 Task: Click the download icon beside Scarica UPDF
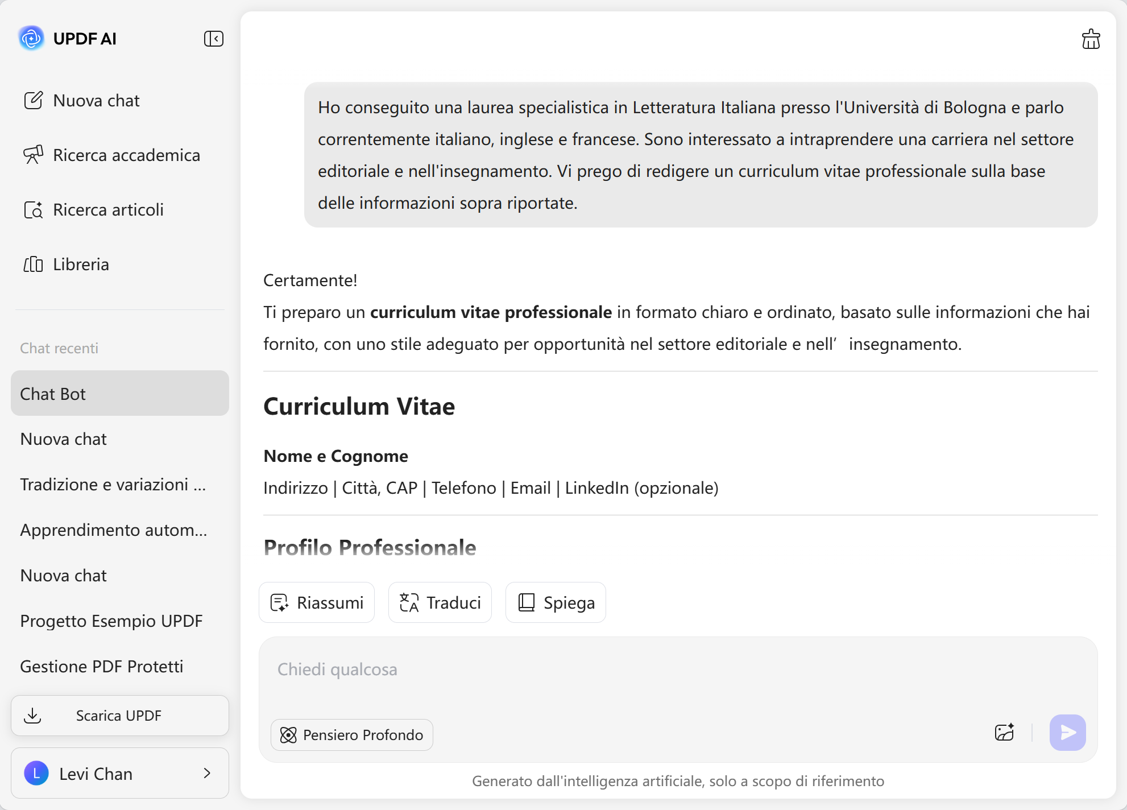33,715
